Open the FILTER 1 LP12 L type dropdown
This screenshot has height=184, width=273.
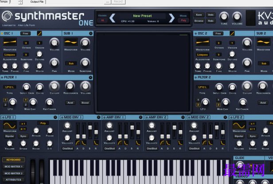click(x=10, y=87)
